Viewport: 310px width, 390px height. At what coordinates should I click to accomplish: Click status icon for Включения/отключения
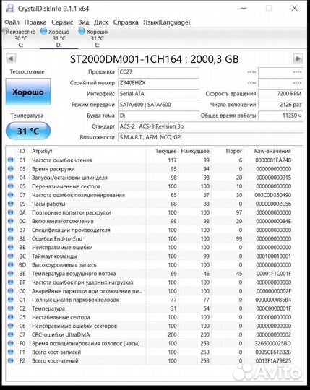(11, 221)
